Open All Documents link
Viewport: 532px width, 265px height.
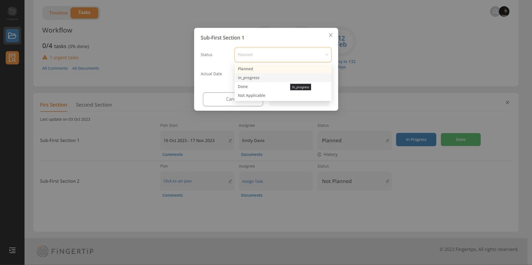pos(86,68)
